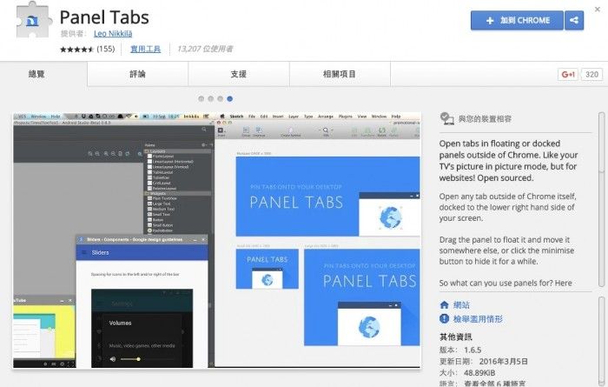Click the 其他資訊 heading
The image size is (608, 387).
click(456, 337)
